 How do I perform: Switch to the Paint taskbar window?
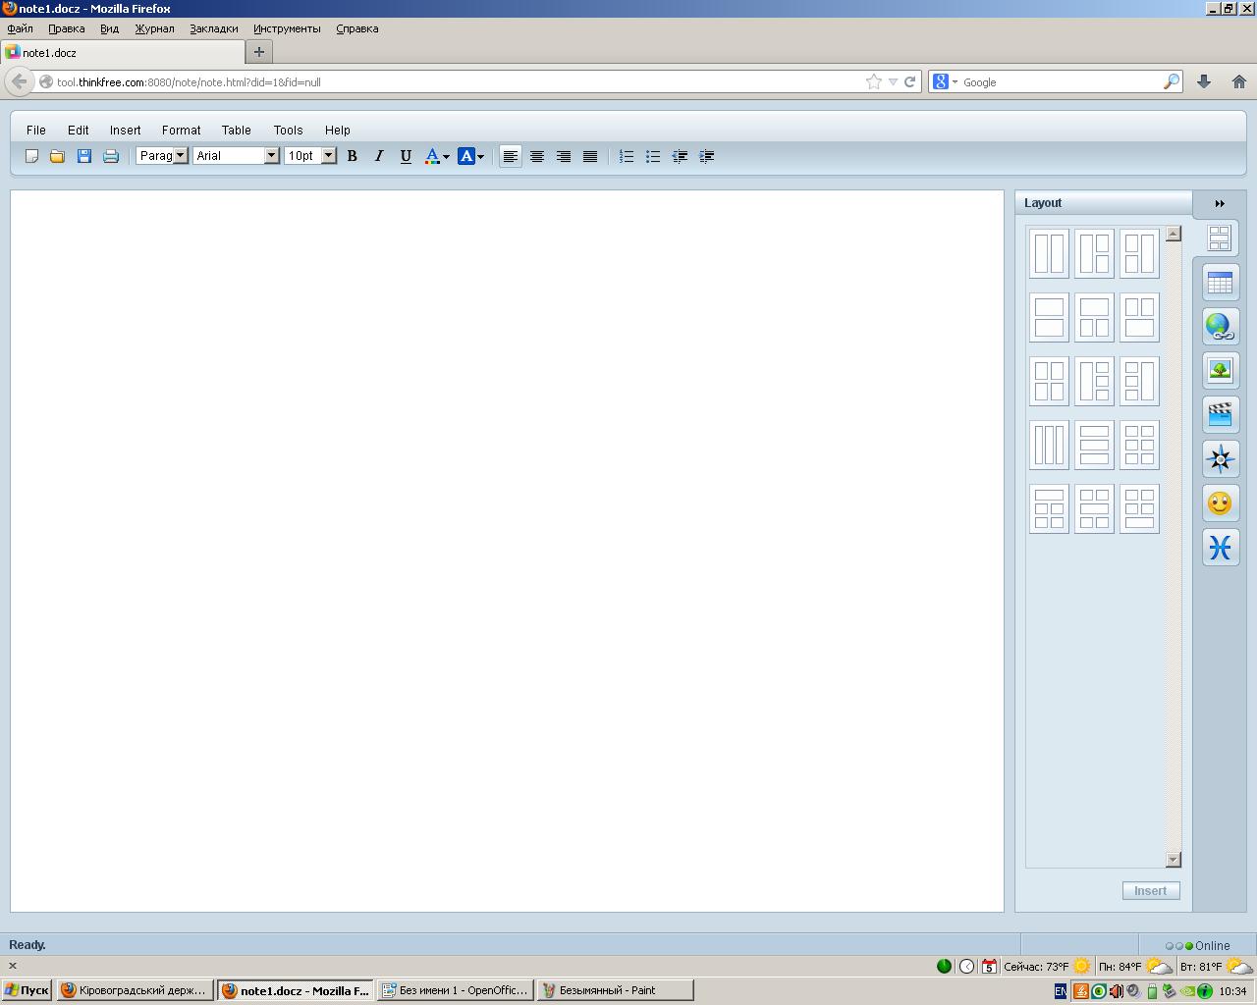(615, 990)
